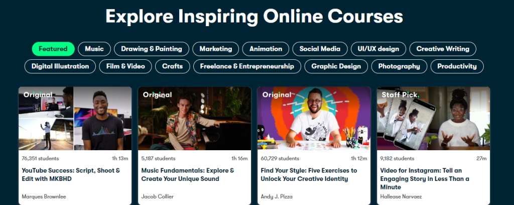
Task: Filter courses by Social Media
Action: coord(320,49)
